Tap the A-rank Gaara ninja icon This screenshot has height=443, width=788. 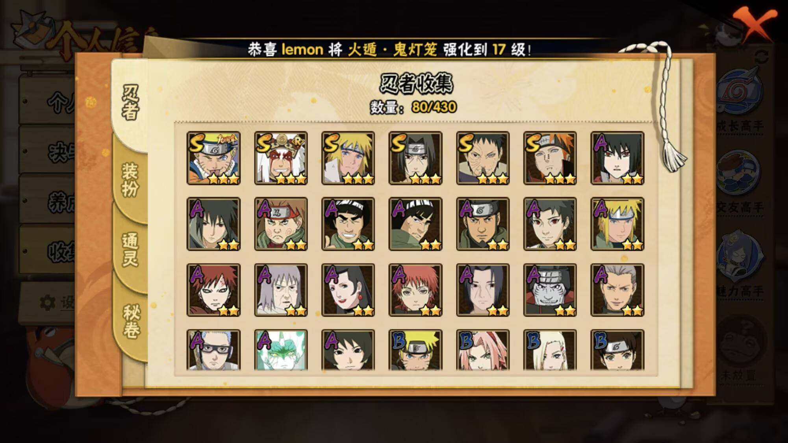(x=213, y=290)
